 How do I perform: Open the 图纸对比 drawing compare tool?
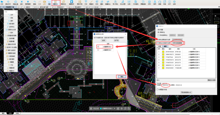[64, 3]
